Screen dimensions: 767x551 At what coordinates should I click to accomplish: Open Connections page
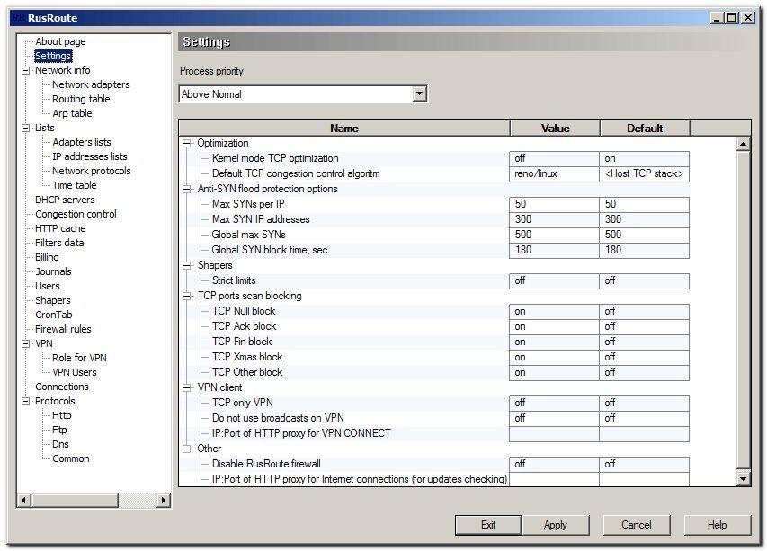62,387
